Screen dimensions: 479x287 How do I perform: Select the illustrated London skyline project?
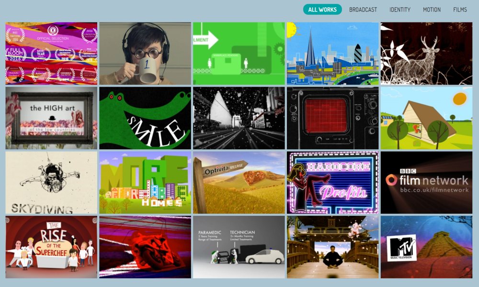(332, 53)
